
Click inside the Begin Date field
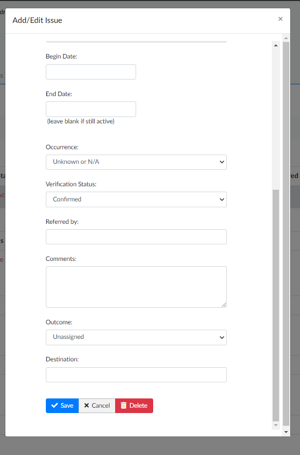[x=91, y=72]
